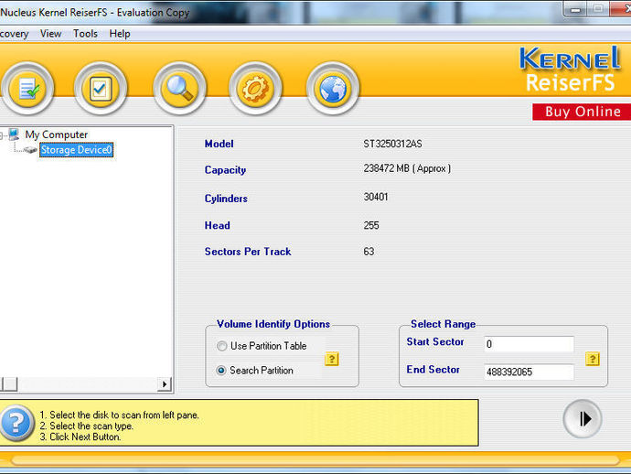Click the capacity value 238472 MB

pyautogui.click(x=407, y=168)
